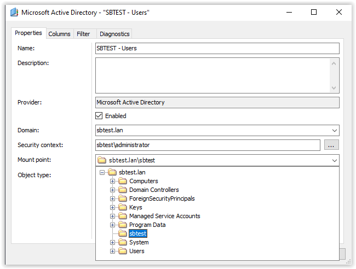
Task: Expand the Keys node
Action: point(112,207)
